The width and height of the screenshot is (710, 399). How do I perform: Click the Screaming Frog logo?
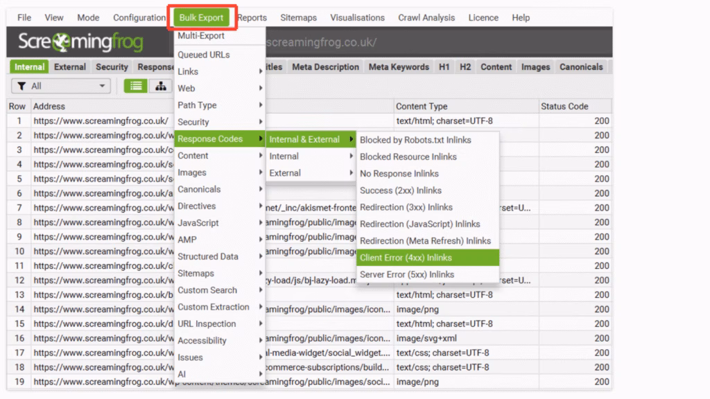pos(80,42)
